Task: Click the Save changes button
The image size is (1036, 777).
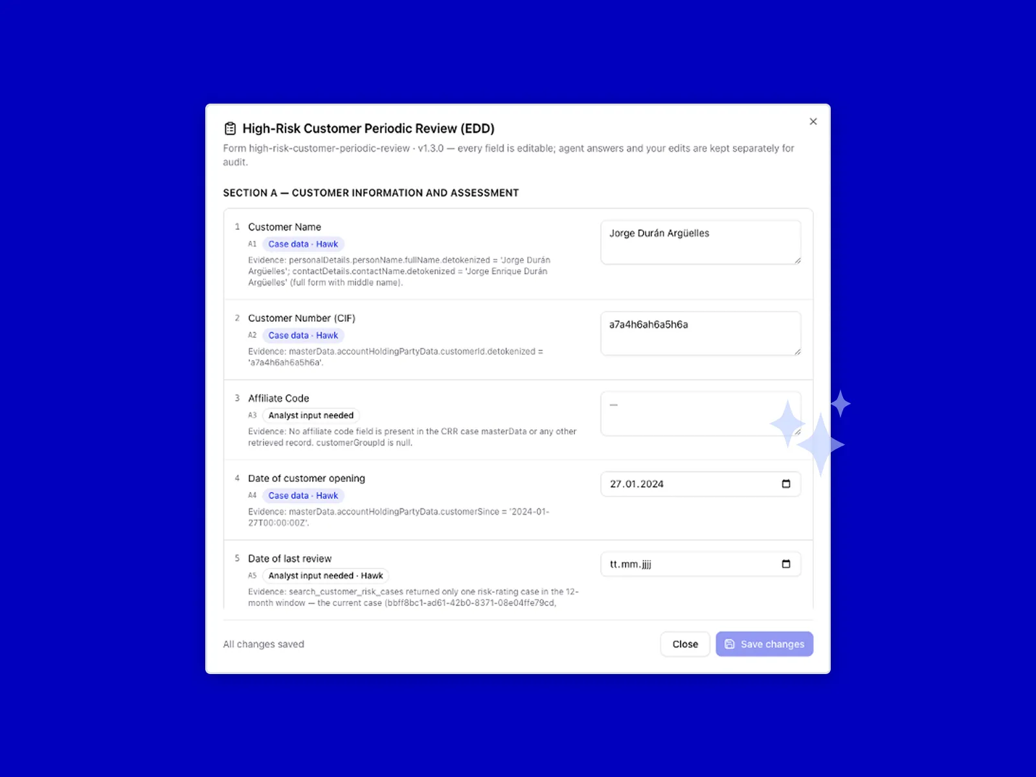Action: pos(764,644)
